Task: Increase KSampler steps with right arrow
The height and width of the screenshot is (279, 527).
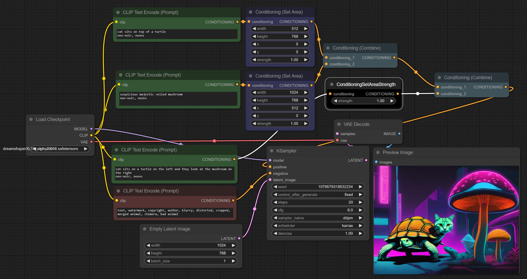Action: tap(361, 202)
